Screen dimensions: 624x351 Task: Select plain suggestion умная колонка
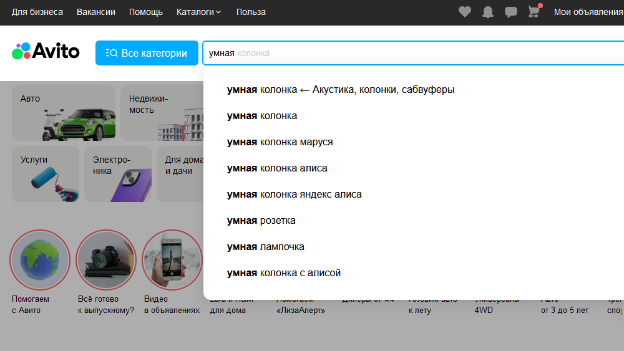pyautogui.click(x=262, y=116)
